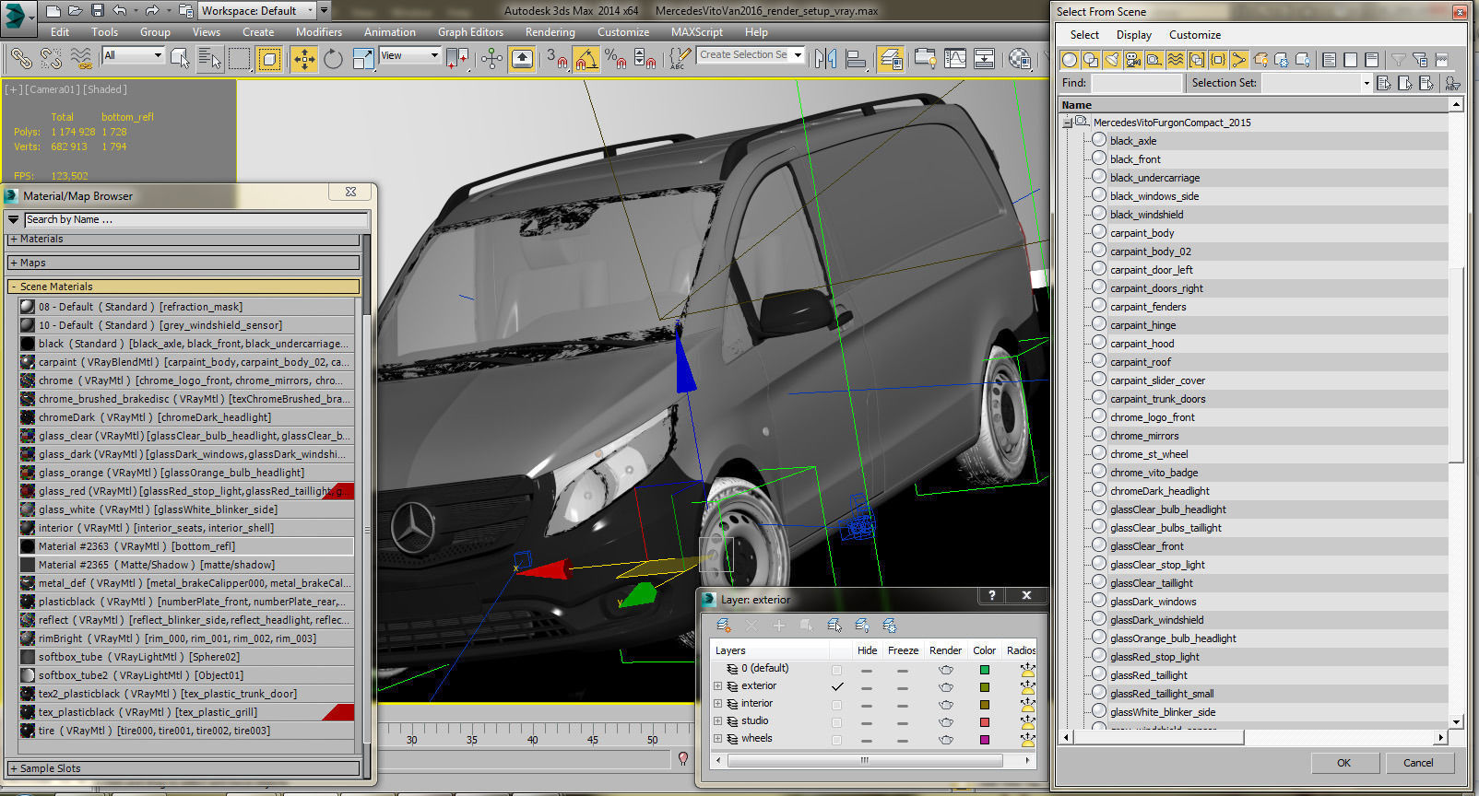Click the magenta color swatch of wheels layer
This screenshot has height=796, width=1479.
click(x=984, y=740)
